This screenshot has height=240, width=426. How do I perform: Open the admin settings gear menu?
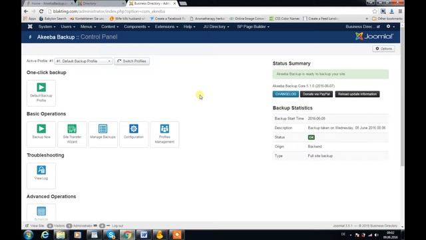click(390, 27)
